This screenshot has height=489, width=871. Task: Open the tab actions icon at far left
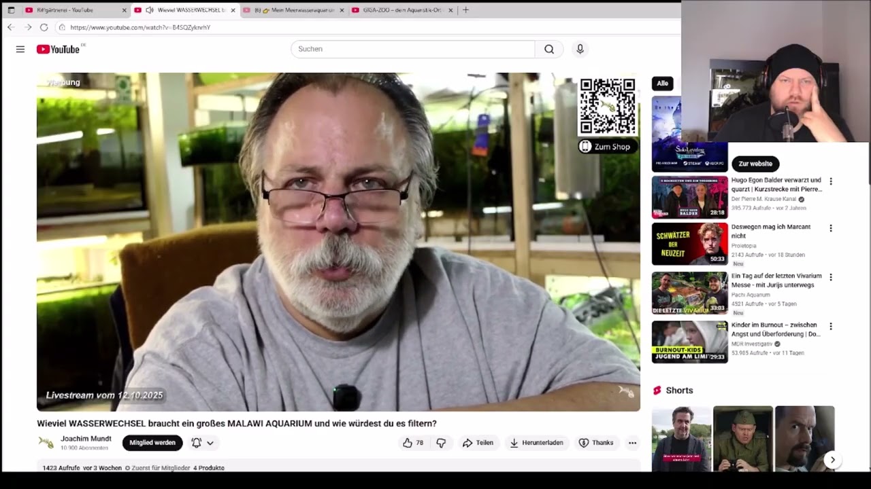(x=11, y=10)
